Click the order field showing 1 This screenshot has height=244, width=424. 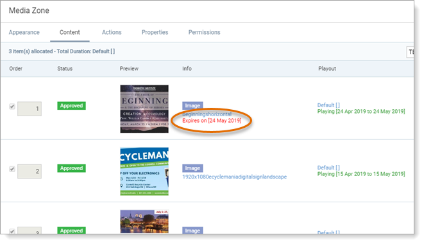pos(30,109)
